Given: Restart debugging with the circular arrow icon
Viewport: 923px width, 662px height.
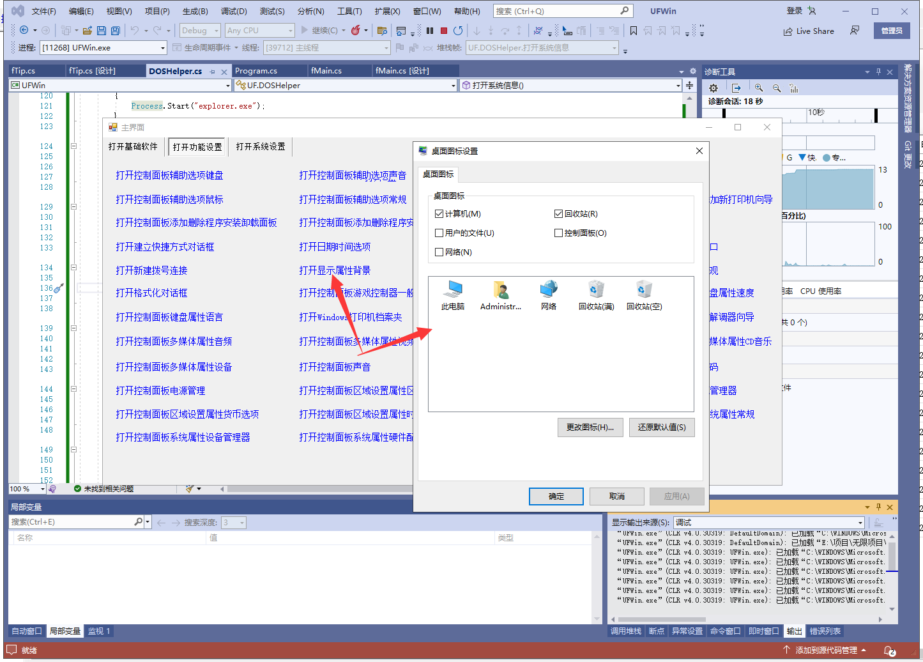Looking at the screenshot, I should coord(458,30).
